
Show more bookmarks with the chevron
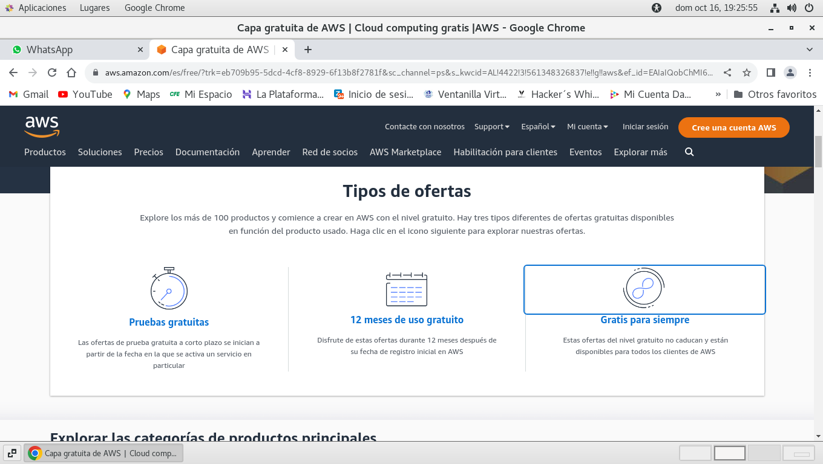pyautogui.click(x=718, y=94)
